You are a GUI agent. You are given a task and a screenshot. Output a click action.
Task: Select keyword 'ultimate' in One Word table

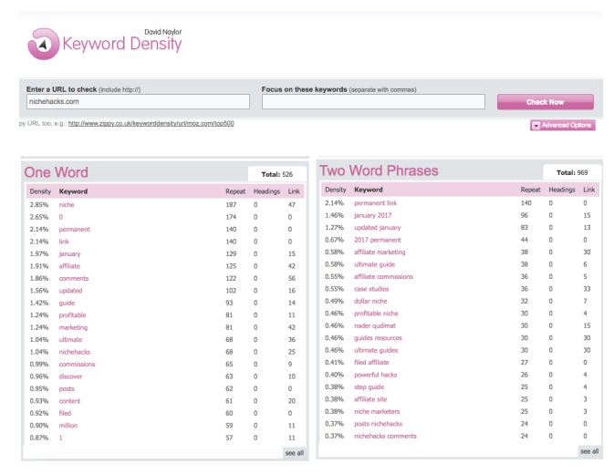(x=70, y=339)
